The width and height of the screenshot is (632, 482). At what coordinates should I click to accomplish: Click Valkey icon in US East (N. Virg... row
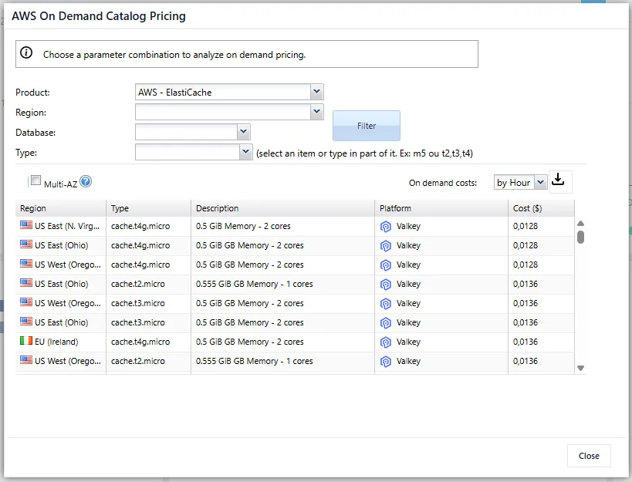[x=386, y=227]
